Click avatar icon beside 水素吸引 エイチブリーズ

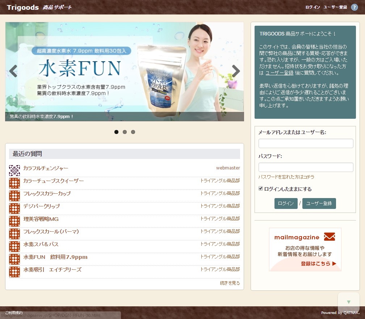coord(14,272)
